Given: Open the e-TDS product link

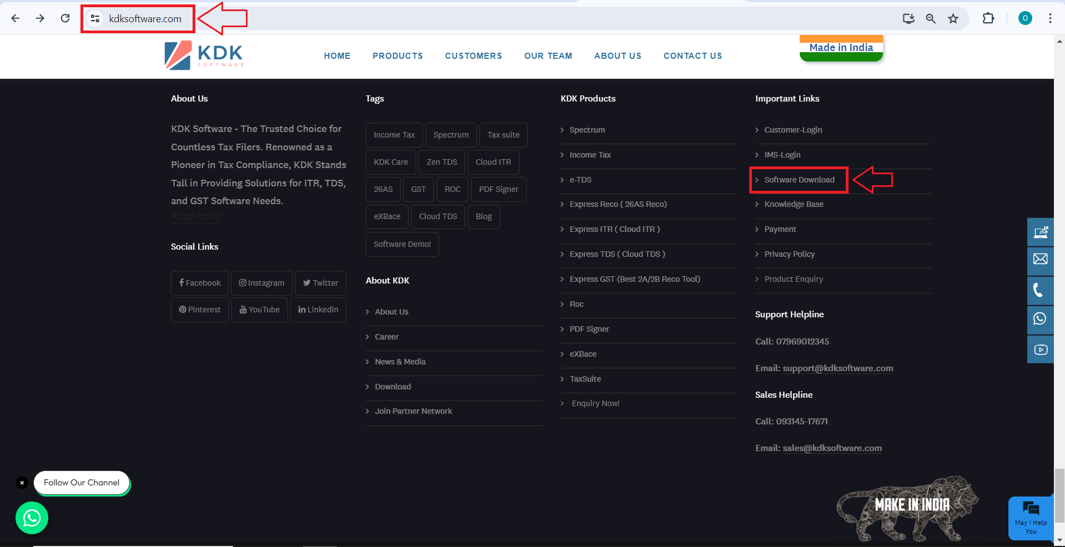Looking at the screenshot, I should [x=581, y=180].
